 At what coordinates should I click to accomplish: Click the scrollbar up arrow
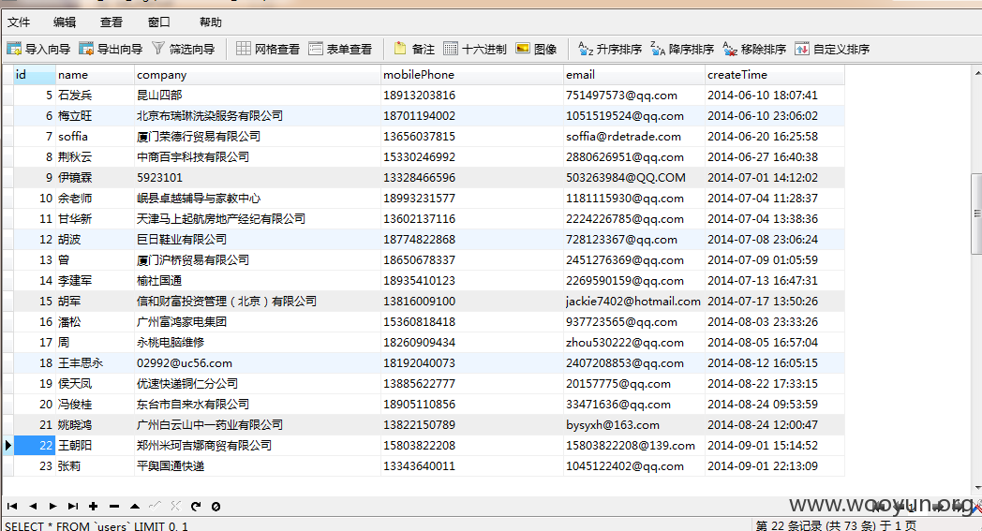tap(977, 73)
